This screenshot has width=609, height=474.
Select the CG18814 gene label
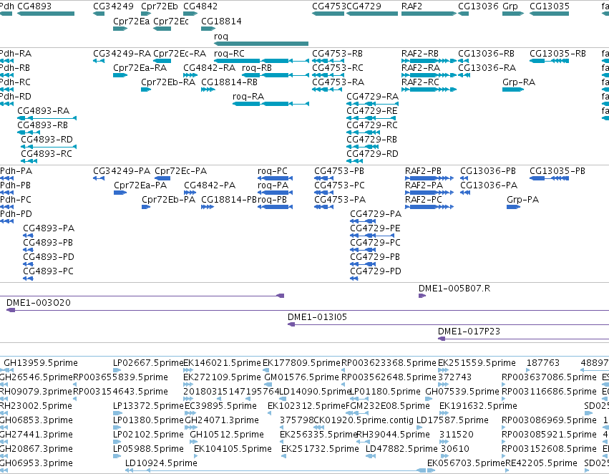click(221, 21)
